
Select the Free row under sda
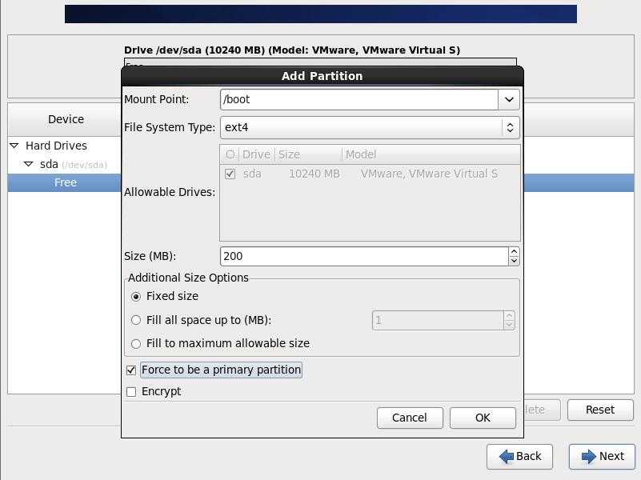click(x=64, y=182)
